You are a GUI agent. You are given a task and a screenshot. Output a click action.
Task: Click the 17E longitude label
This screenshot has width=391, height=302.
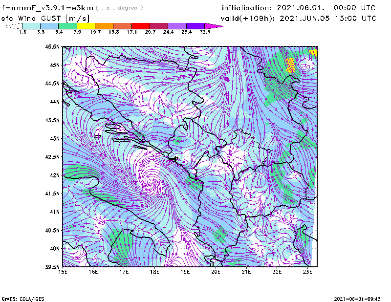[124, 272]
